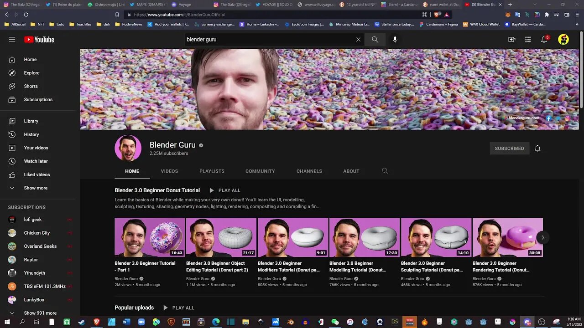This screenshot has height=328, width=584.
Task: Clear the search box with the X icon
Action: [x=358, y=40]
